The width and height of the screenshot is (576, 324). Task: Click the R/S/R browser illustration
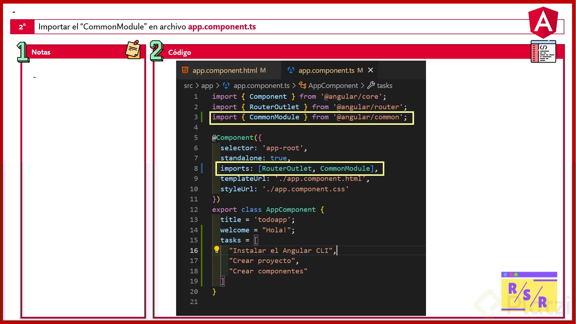529,291
